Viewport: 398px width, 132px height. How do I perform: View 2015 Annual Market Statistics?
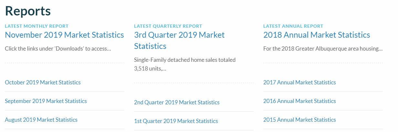tap(299, 120)
